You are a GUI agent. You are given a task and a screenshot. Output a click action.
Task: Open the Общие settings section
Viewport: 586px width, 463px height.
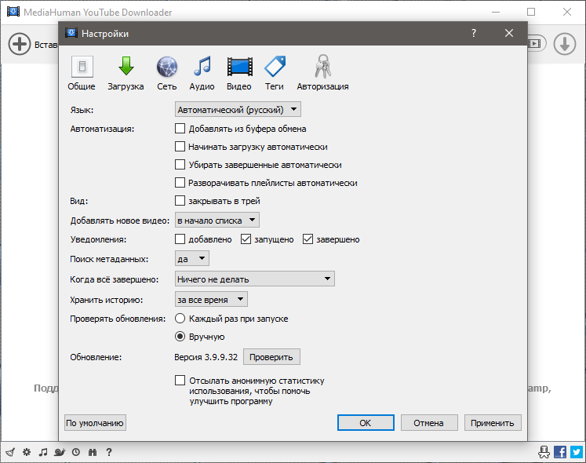click(82, 73)
